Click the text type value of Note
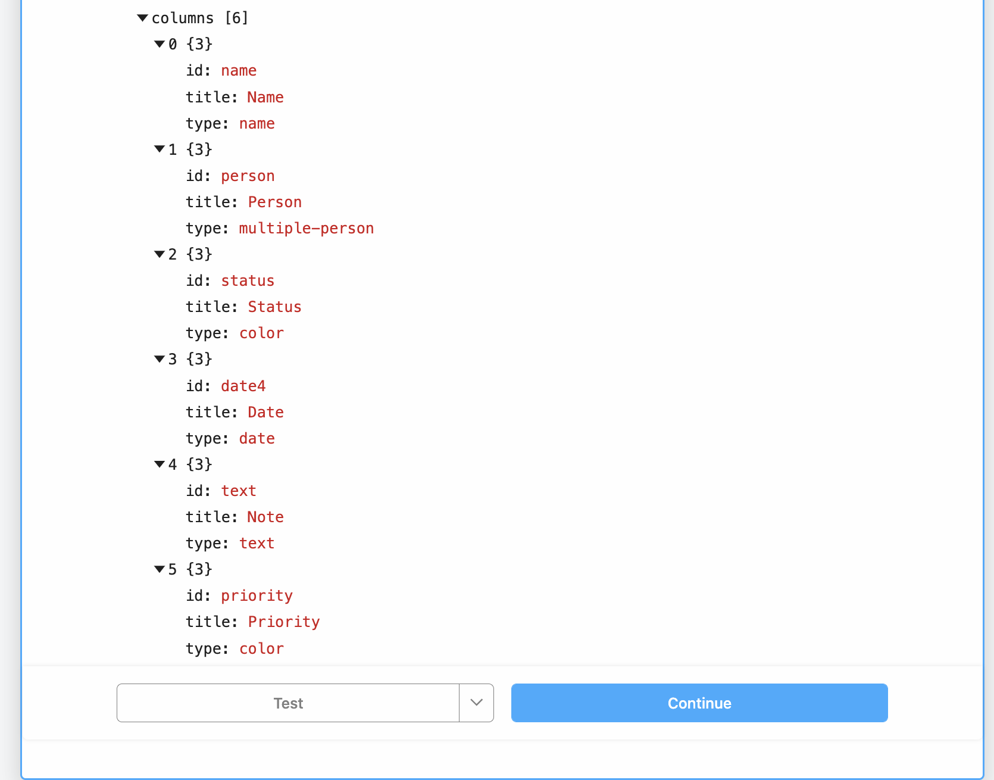The image size is (994, 780). [257, 543]
